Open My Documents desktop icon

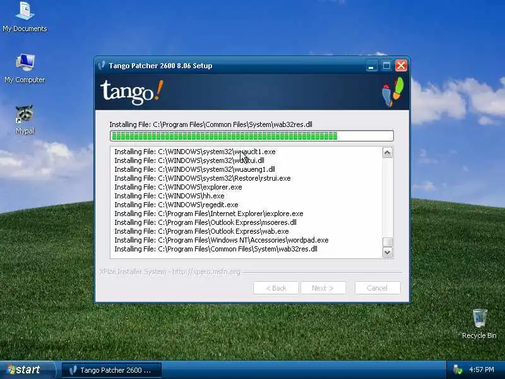(x=25, y=16)
